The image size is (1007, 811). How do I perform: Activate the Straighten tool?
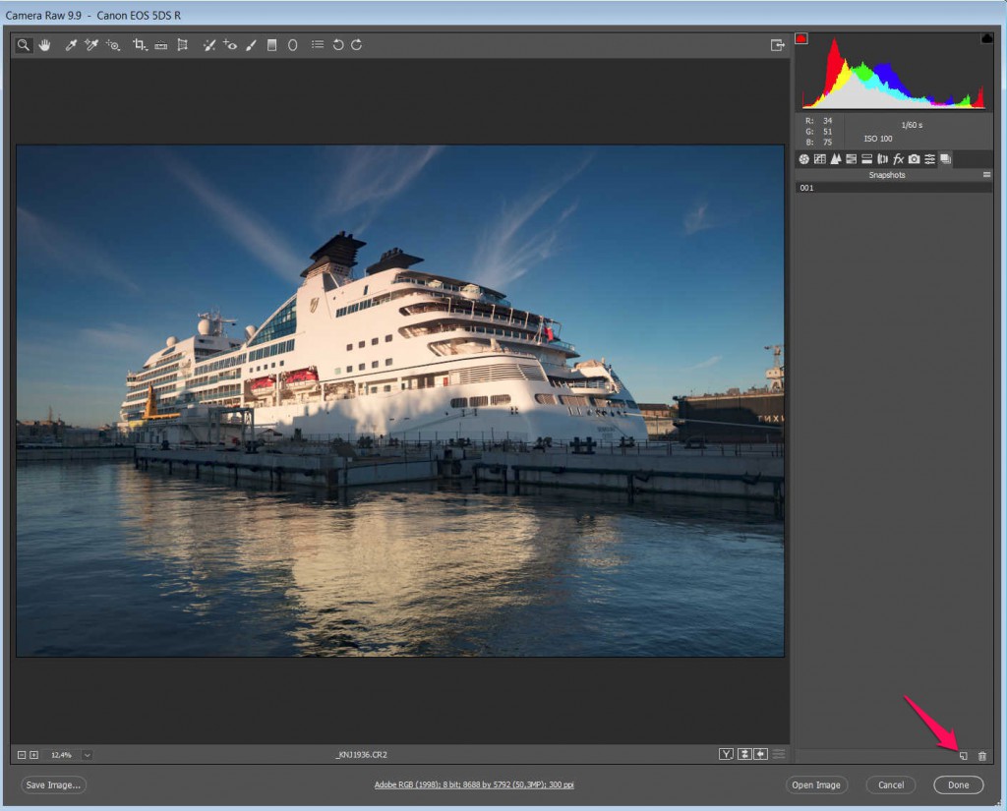(160, 45)
